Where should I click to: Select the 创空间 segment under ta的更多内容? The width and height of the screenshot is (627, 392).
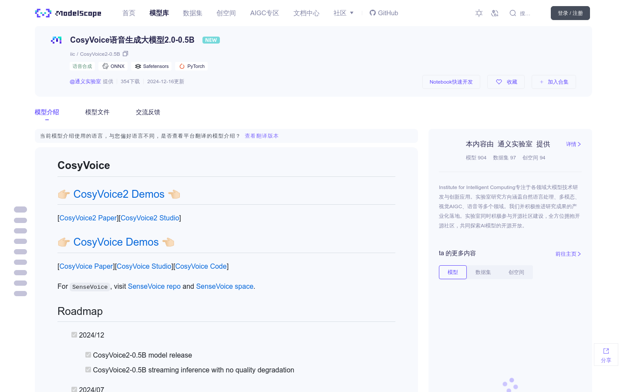516,272
